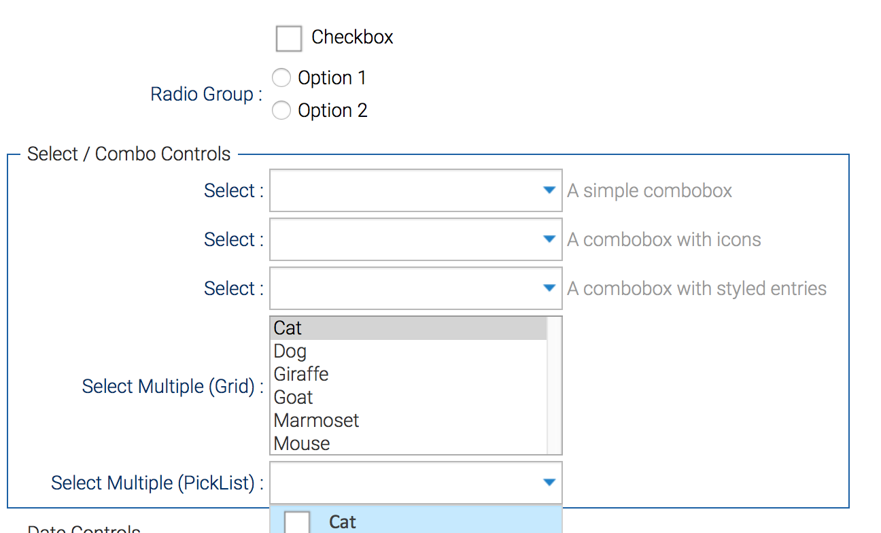Viewport: 881px width, 533px height.
Task: Open the simple combobox dropdown arrow
Action: 550,191
